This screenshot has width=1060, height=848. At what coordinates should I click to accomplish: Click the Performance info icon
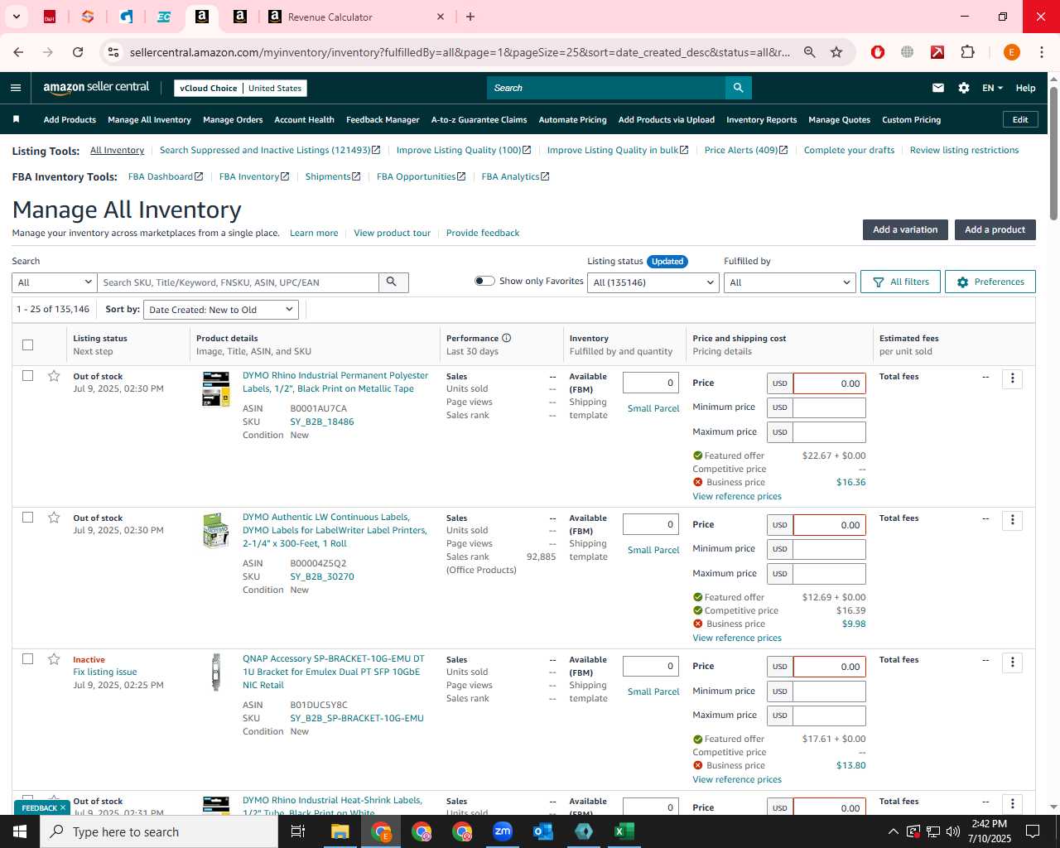(x=507, y=338)
